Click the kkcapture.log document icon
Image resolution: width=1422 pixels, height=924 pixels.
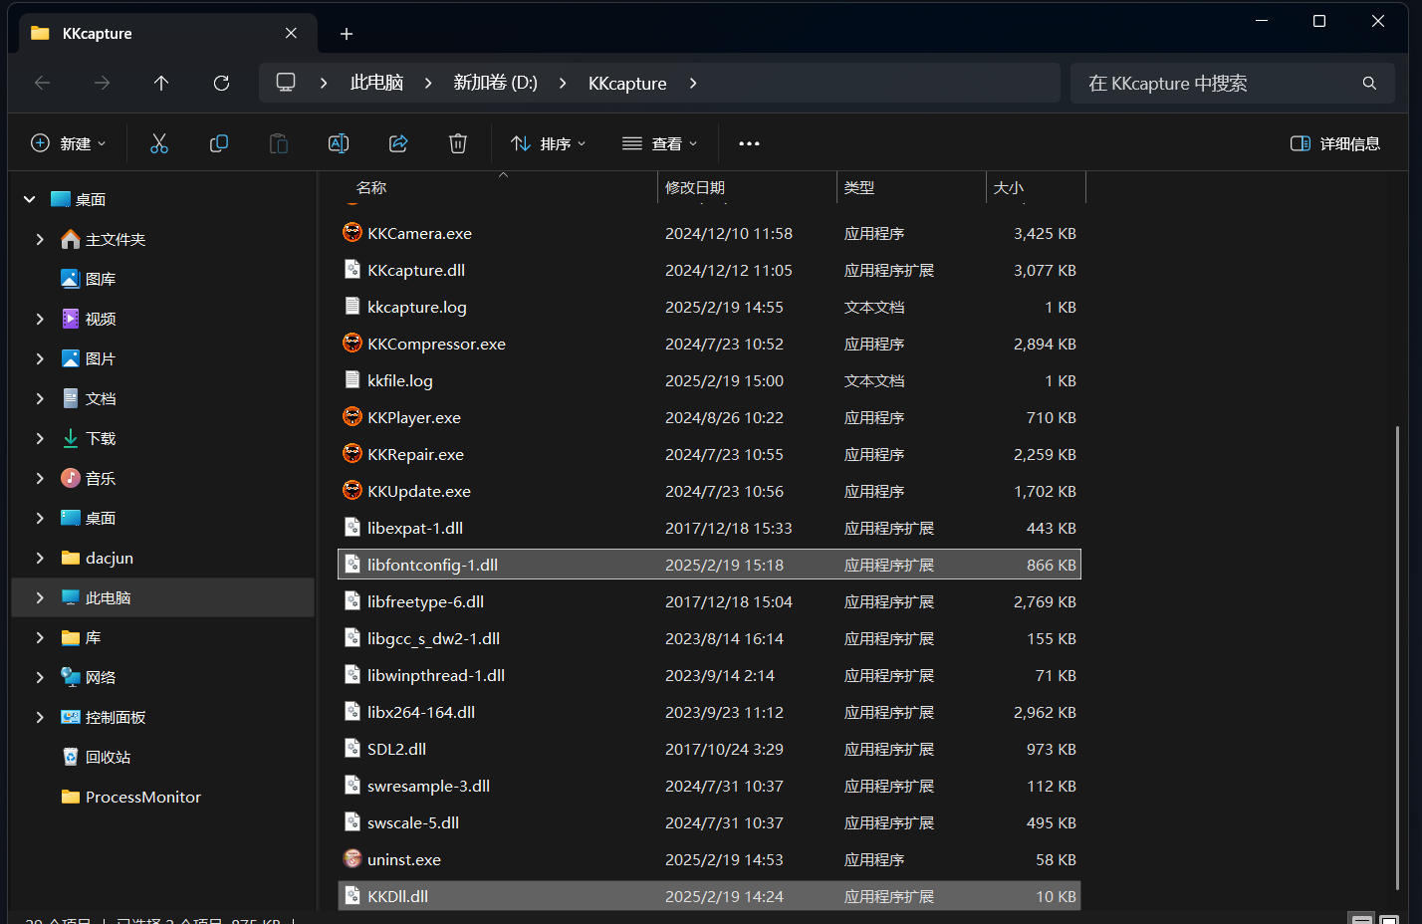click(353, 306)
